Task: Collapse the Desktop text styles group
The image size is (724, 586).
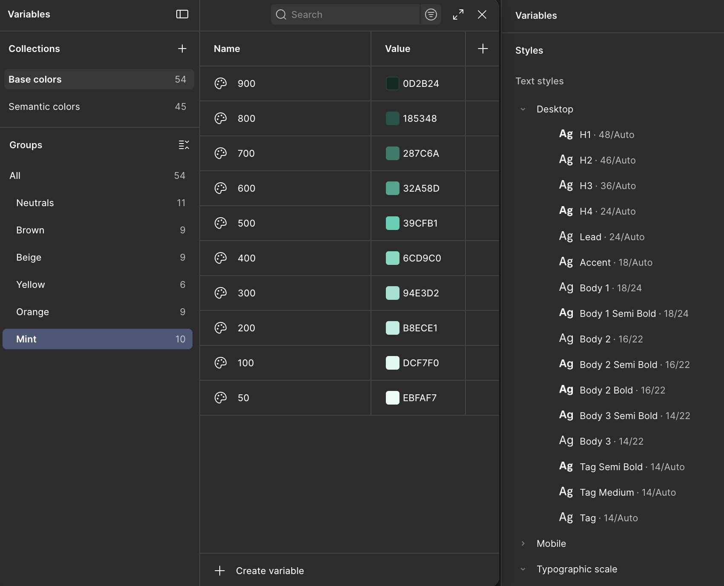Action: (523, 109)
